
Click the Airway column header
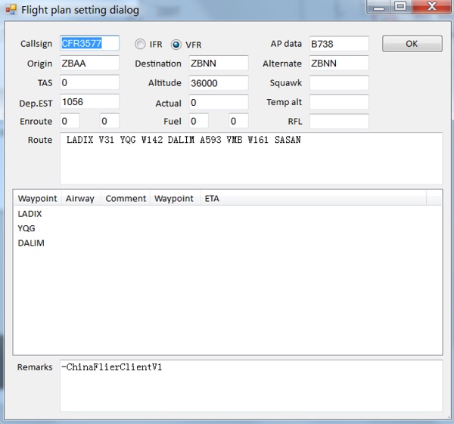[x=81, y=199]
